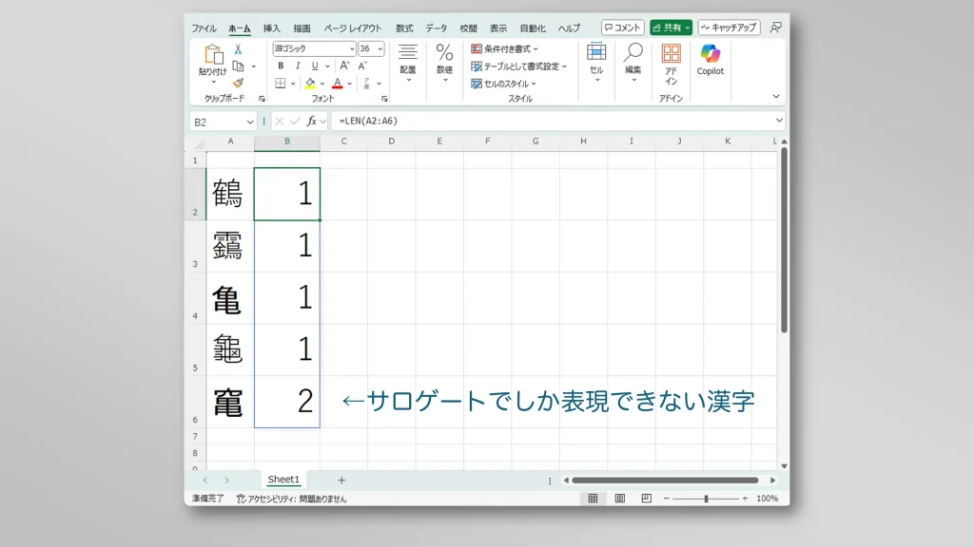974x547 pixels.
Task: Click the scissors Cut icon
Action: (x=238, y=49)
